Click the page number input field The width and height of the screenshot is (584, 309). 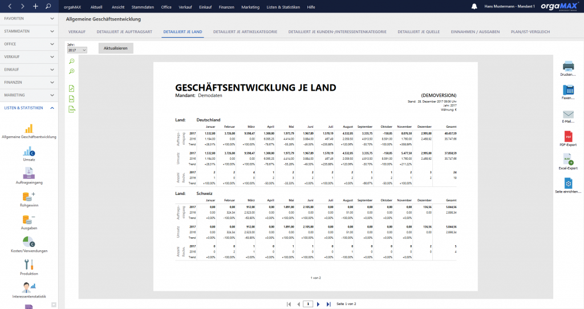pyautogui.click(x=308, y=304)
